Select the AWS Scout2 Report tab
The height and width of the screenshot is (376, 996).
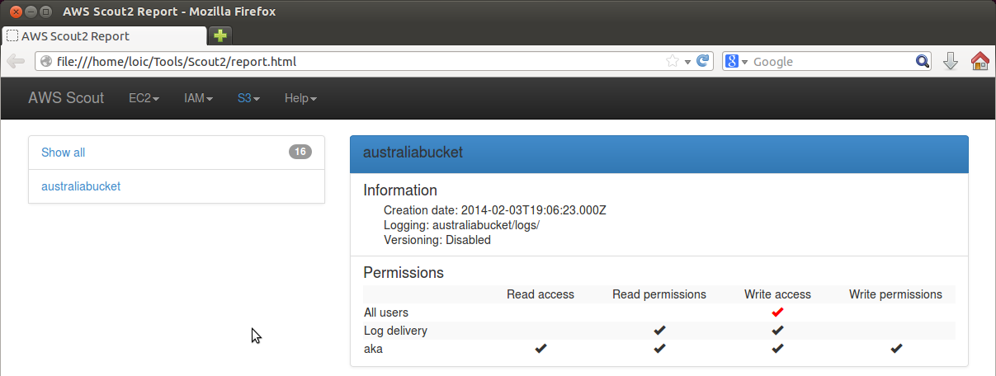point(104,36)
